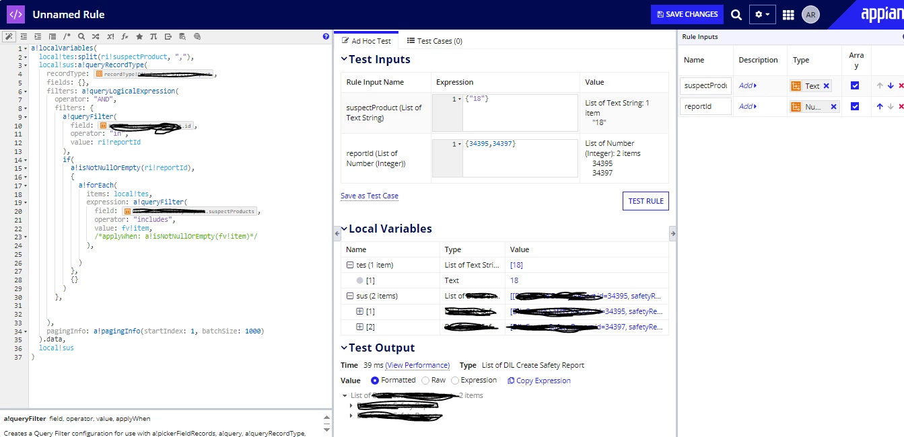The height and width of the screenshot is (437, 904).
Task: Click the star icon in editor toolbar
Action: point(139,36)
